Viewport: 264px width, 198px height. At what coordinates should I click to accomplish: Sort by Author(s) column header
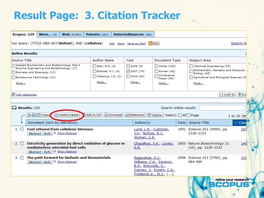(155, 123)
